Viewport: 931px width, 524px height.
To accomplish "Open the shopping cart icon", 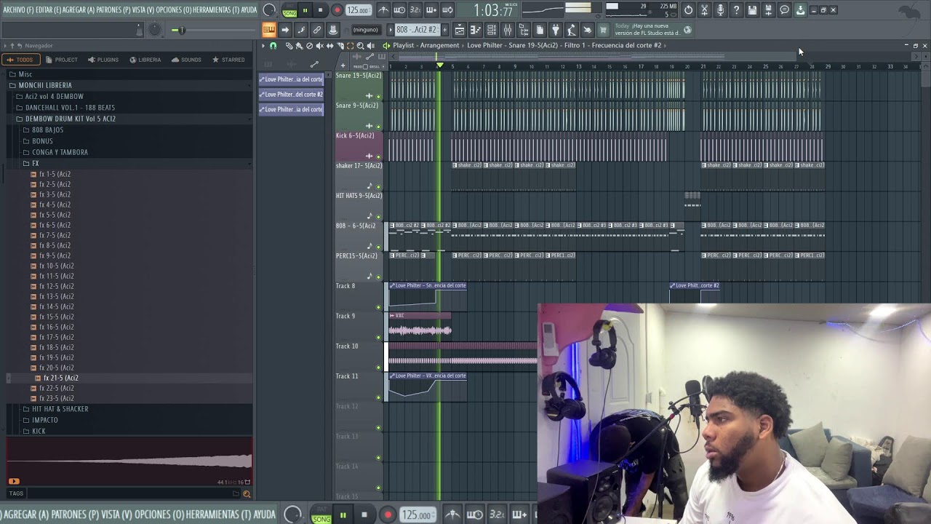I will click(x=603, y=30).
